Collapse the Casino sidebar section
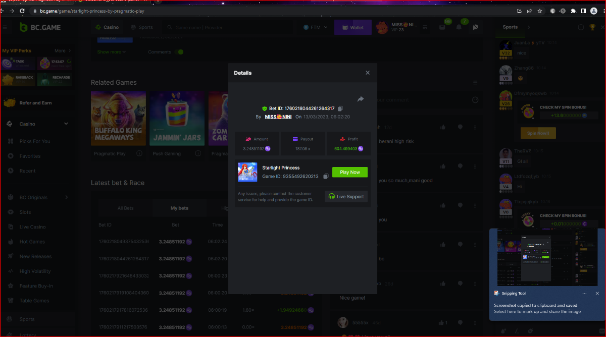The width and height of the screenshot is (606, 337). tap(66, 124)
